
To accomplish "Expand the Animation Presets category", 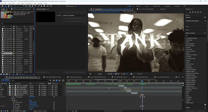I will pyautogui.click(x=185, y=38).
